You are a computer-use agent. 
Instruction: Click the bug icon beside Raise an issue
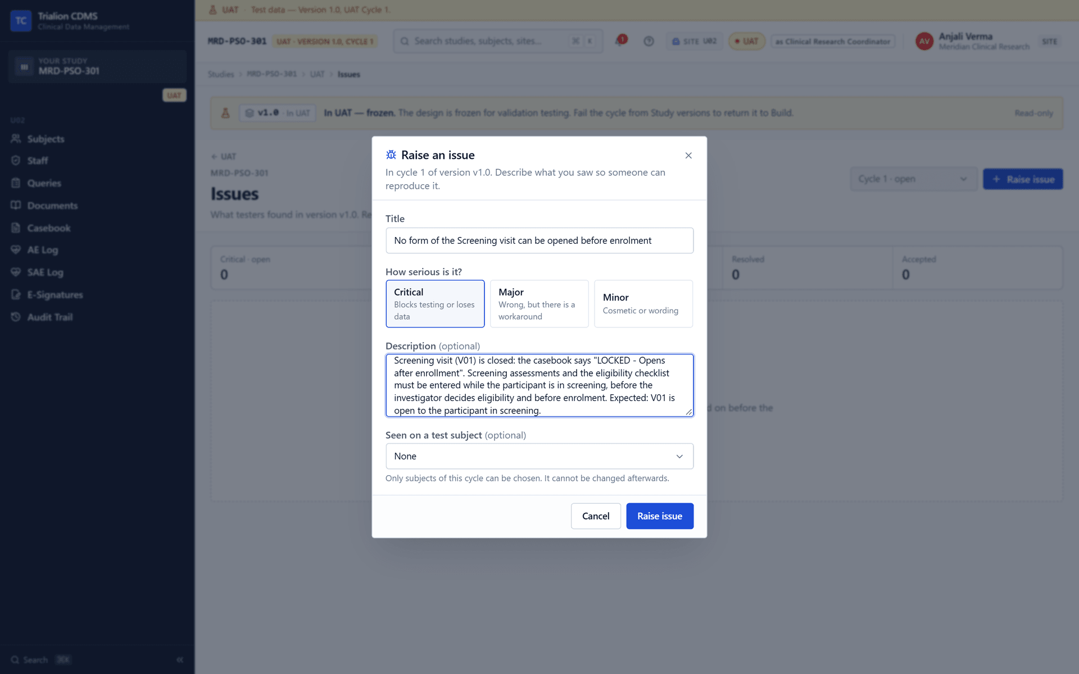coord(391,155)
